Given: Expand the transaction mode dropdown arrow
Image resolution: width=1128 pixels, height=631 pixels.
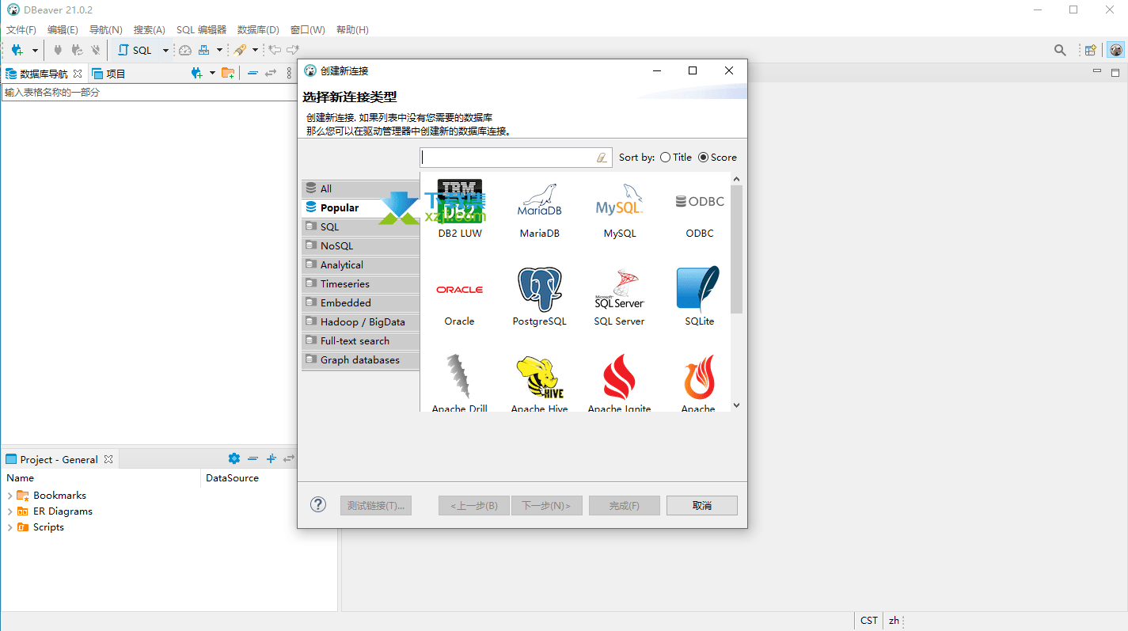Looking at the screenshot, I should pyautogui.click(x=219, y=51).
